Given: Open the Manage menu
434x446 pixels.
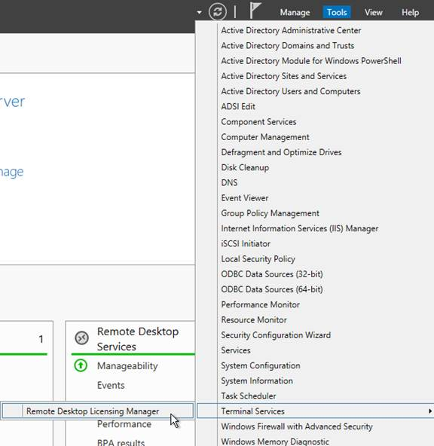Looking at the screenshot, I should (x=295, y=13).
